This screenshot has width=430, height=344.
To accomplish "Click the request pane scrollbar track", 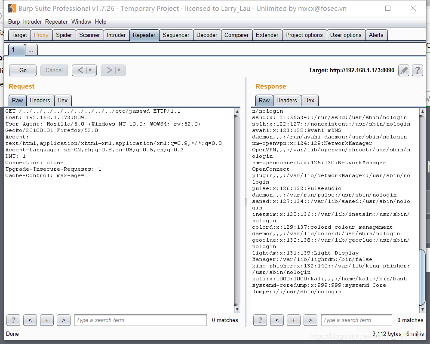I will [x=237, y=210].
